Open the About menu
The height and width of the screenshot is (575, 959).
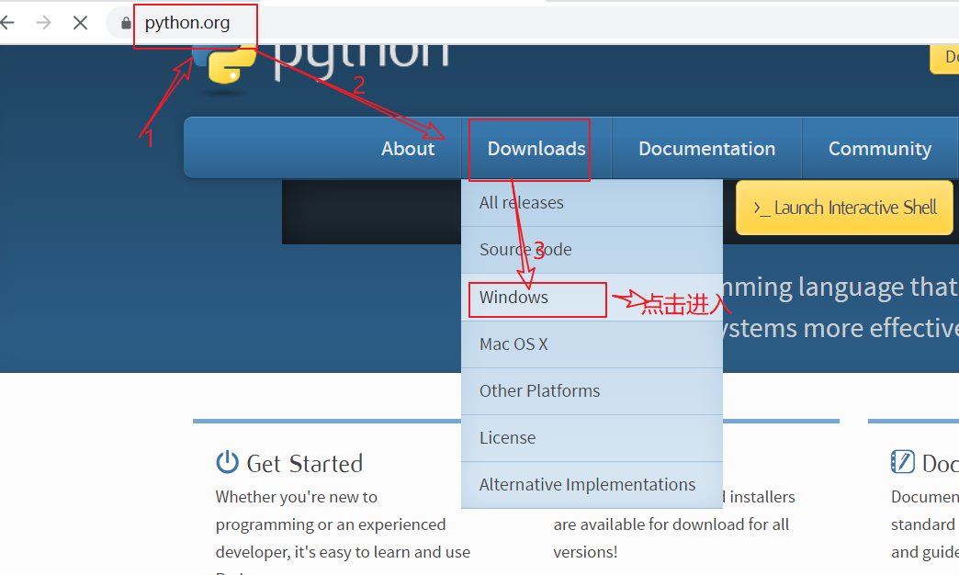tap(408, 148)
